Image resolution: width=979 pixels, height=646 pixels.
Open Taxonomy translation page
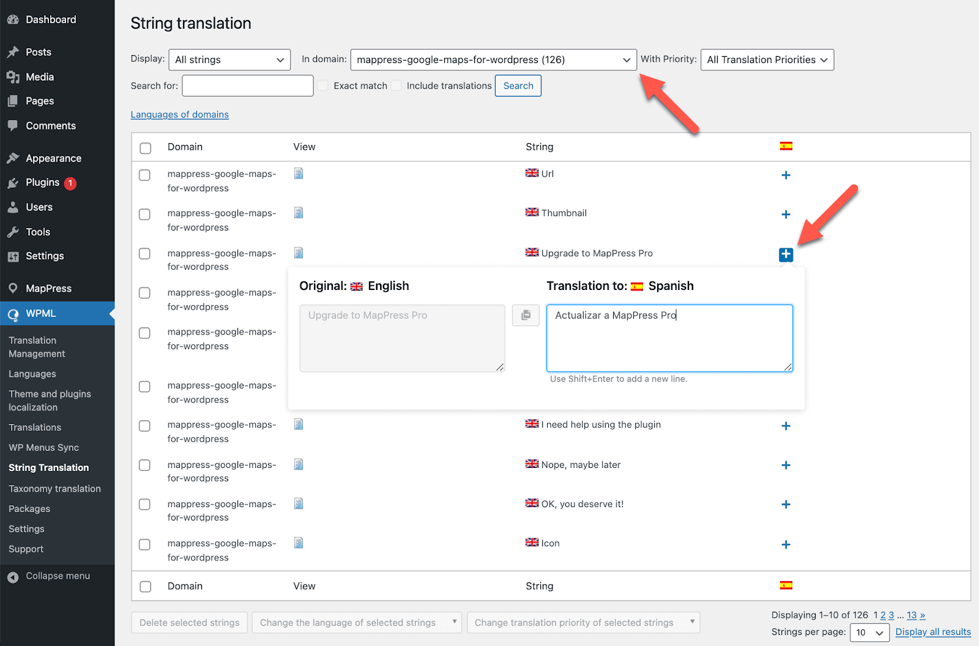coord(54,488)
